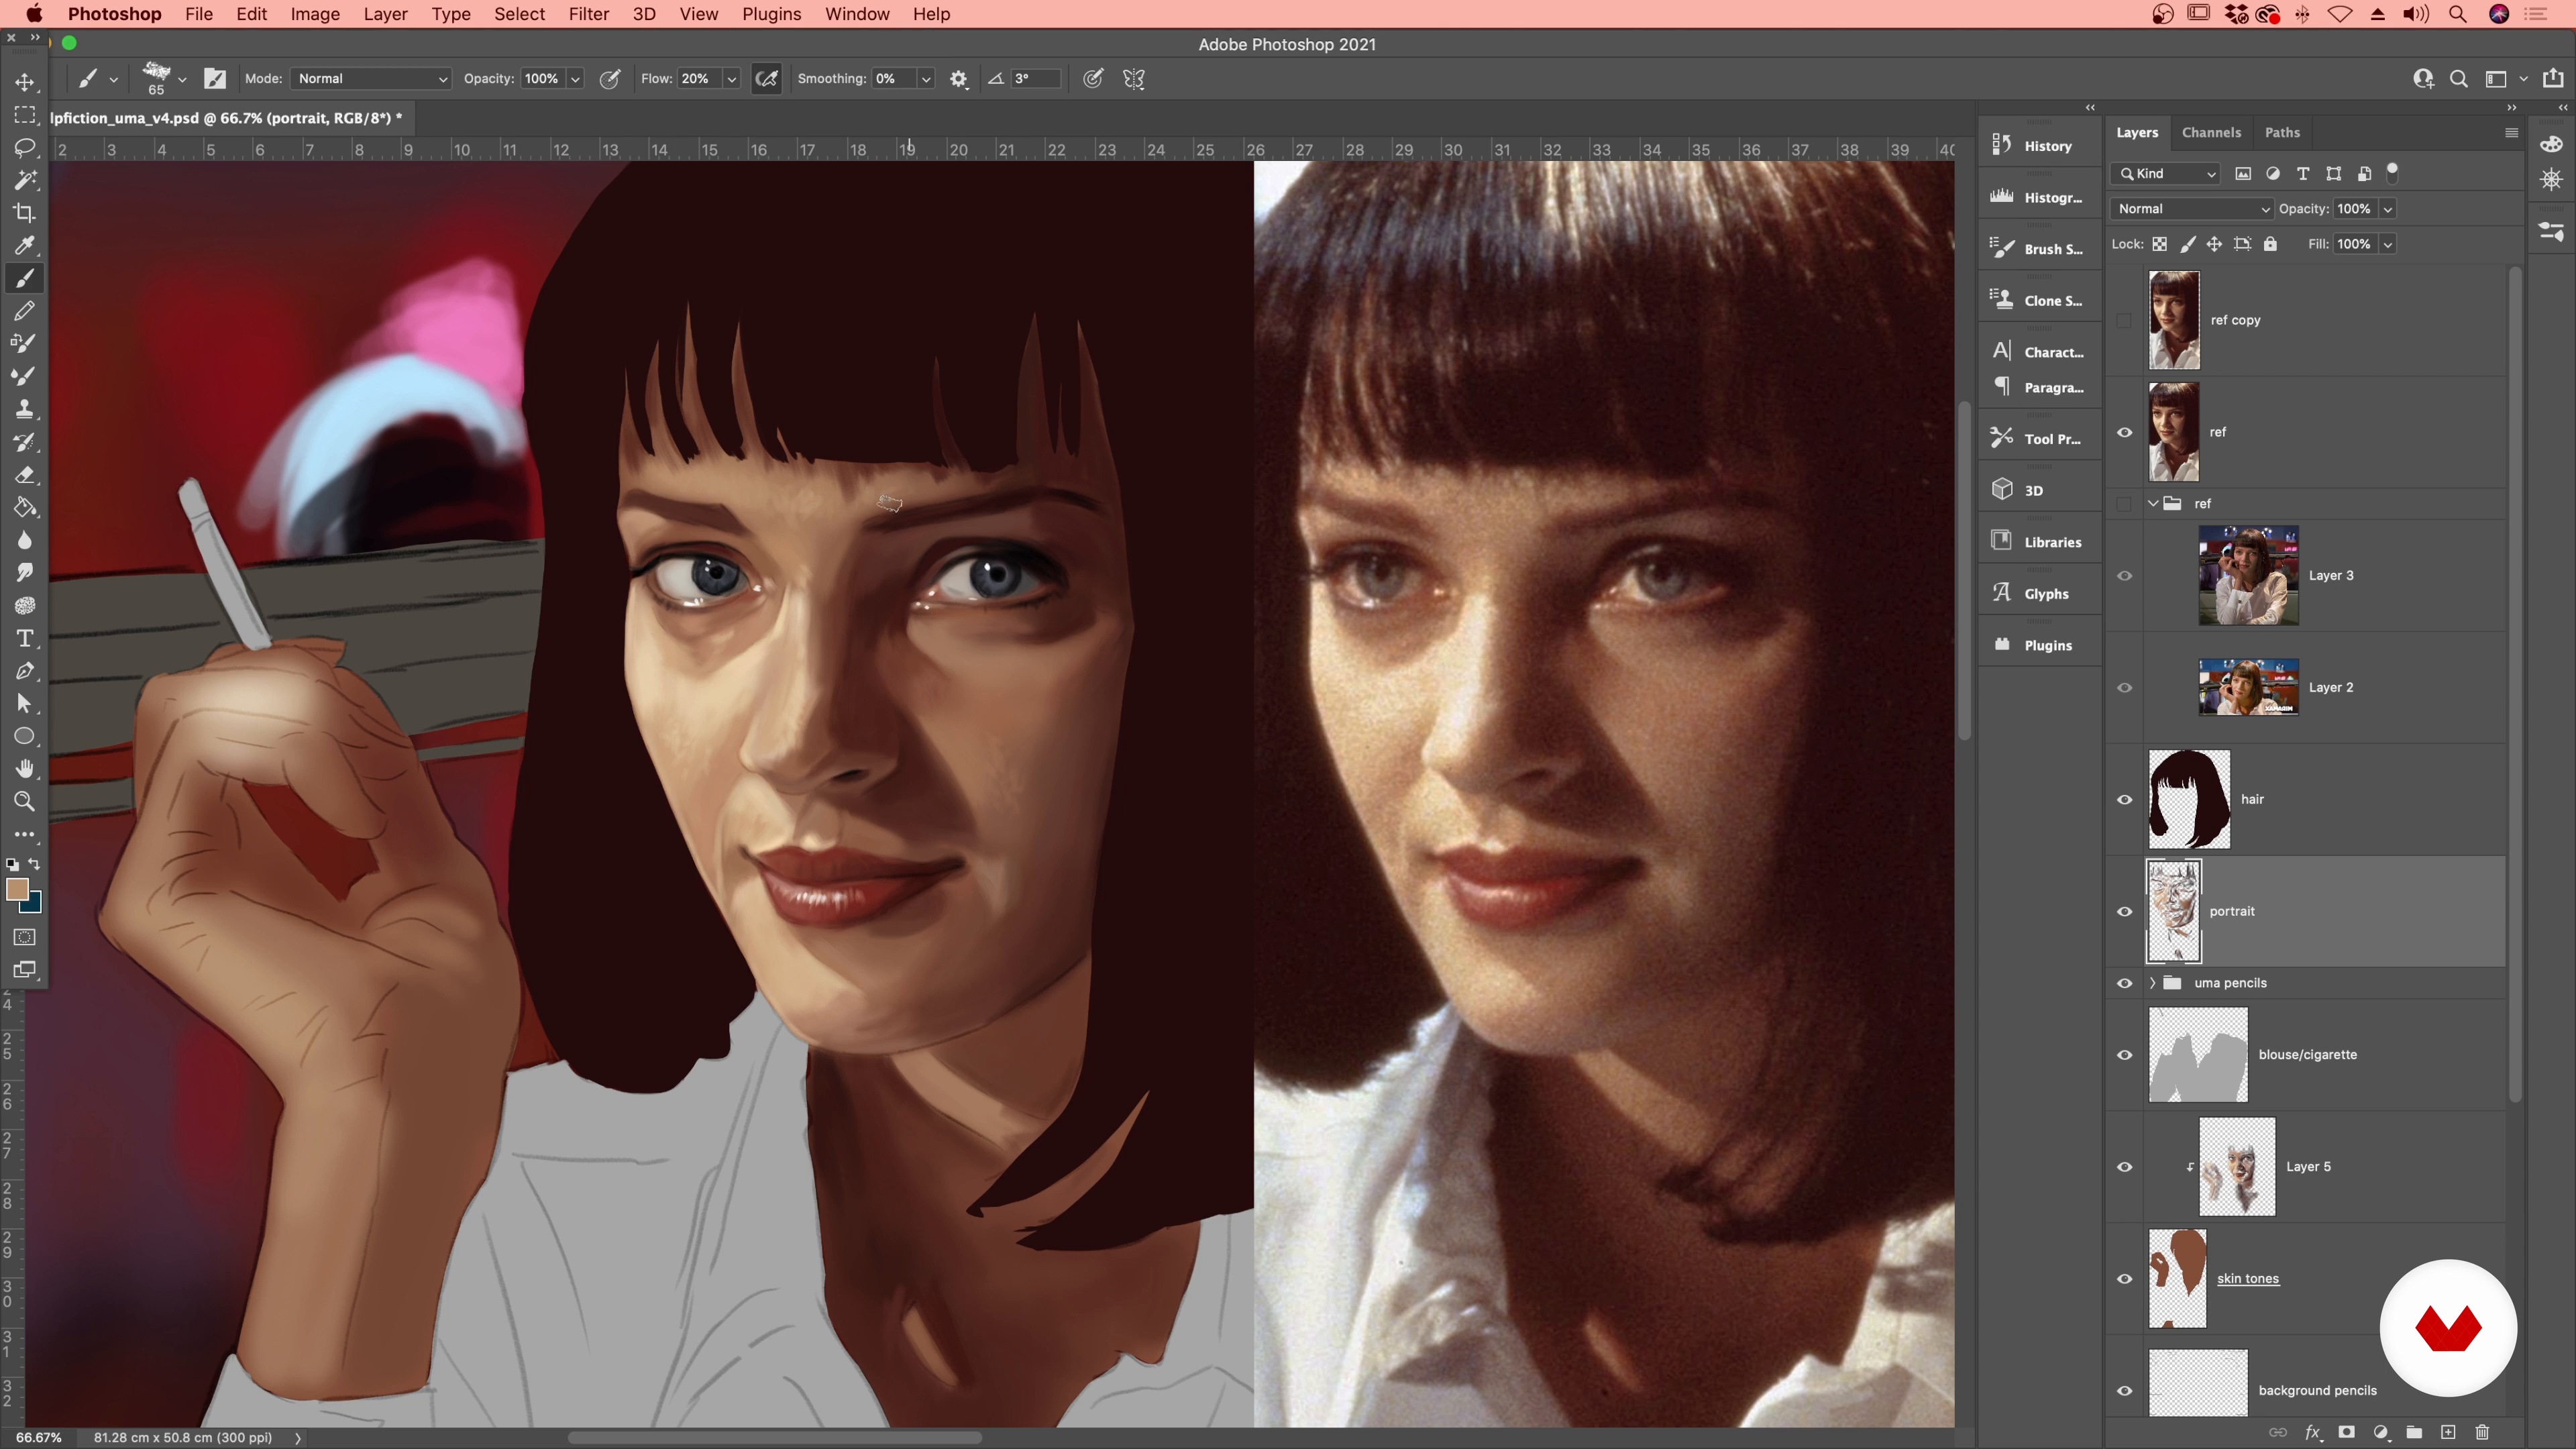Click the foreground color swatch

(16, 890)
